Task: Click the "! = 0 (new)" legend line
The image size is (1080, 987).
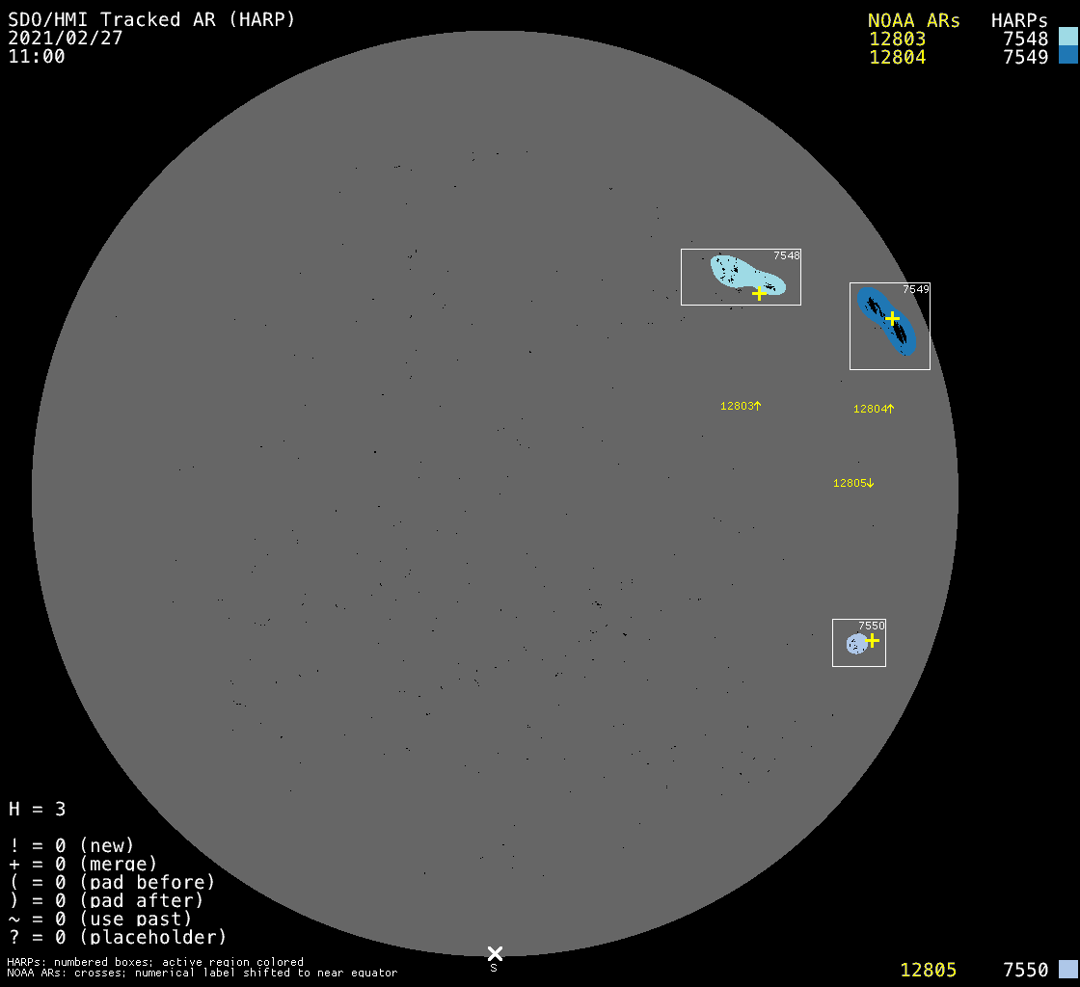Action: (71, 845)
